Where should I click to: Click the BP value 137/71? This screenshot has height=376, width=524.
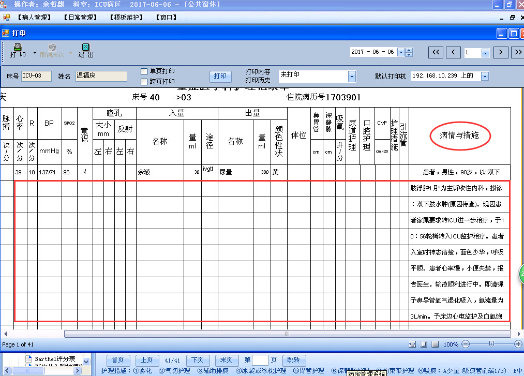(47, 172)
